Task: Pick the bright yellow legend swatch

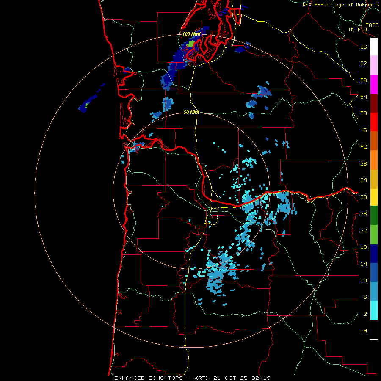Action: (x=374, y=197)
